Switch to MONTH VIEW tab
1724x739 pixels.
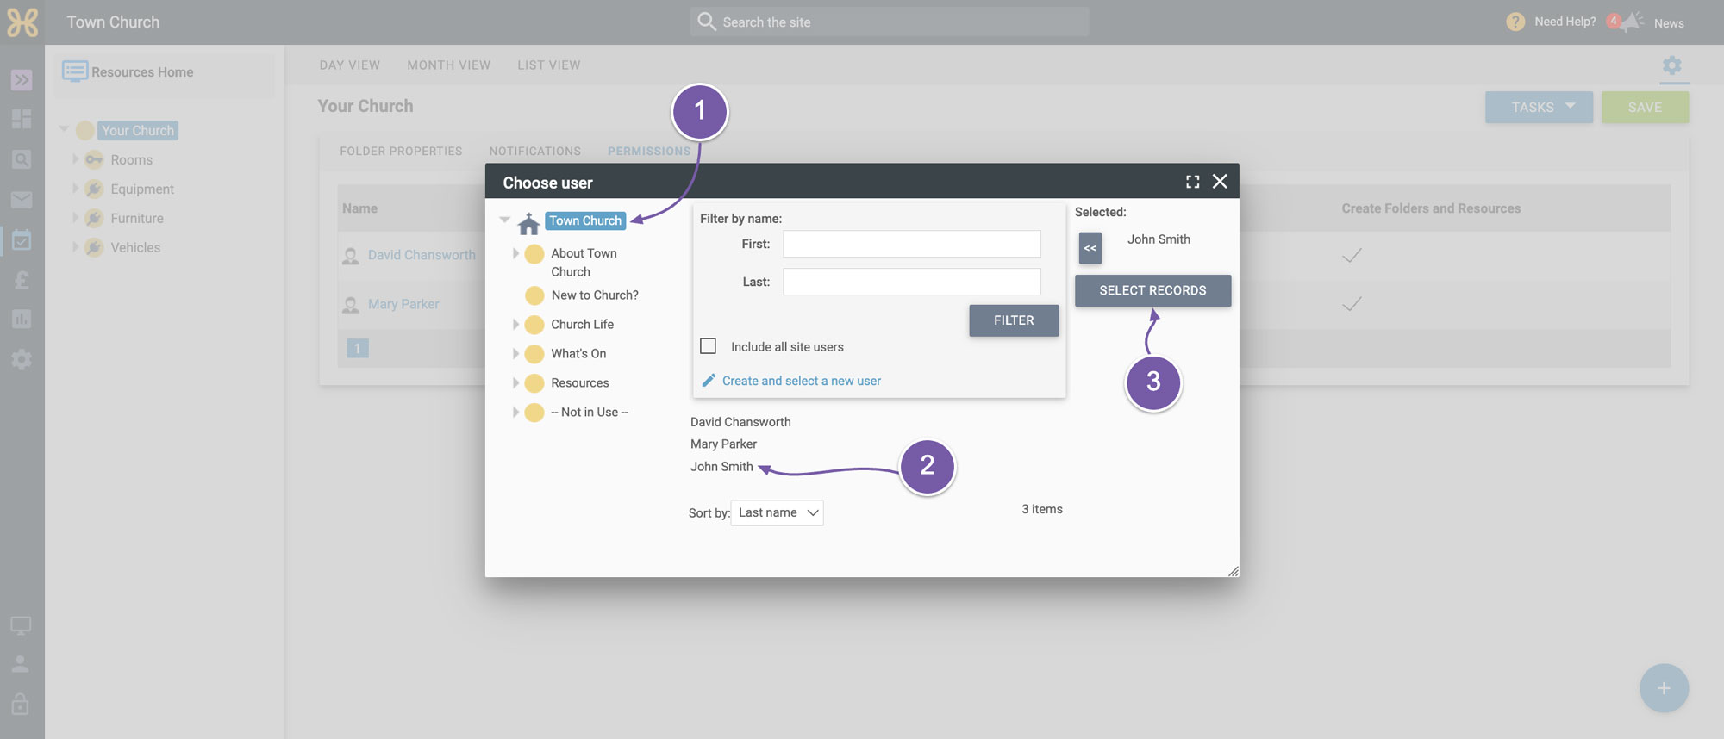448,65
